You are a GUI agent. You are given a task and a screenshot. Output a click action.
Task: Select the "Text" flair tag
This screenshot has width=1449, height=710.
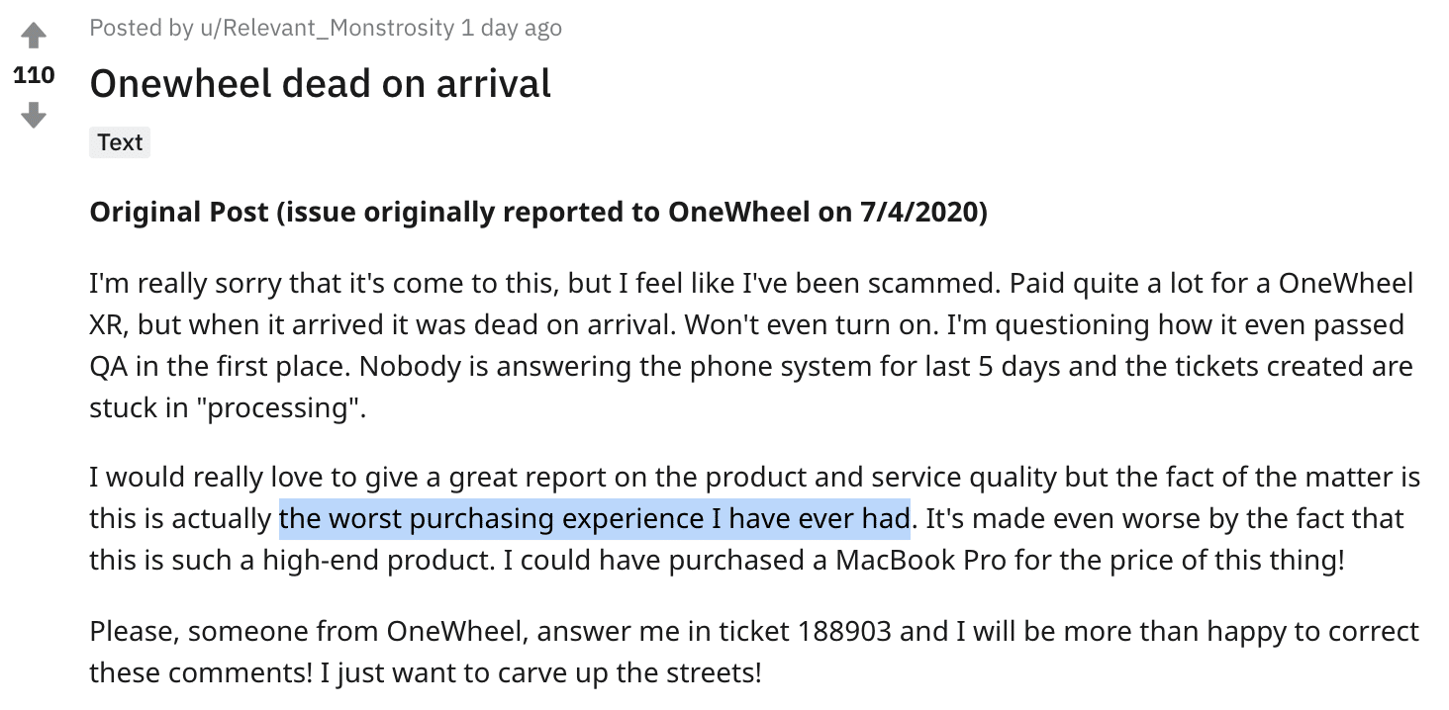point(120,142)
